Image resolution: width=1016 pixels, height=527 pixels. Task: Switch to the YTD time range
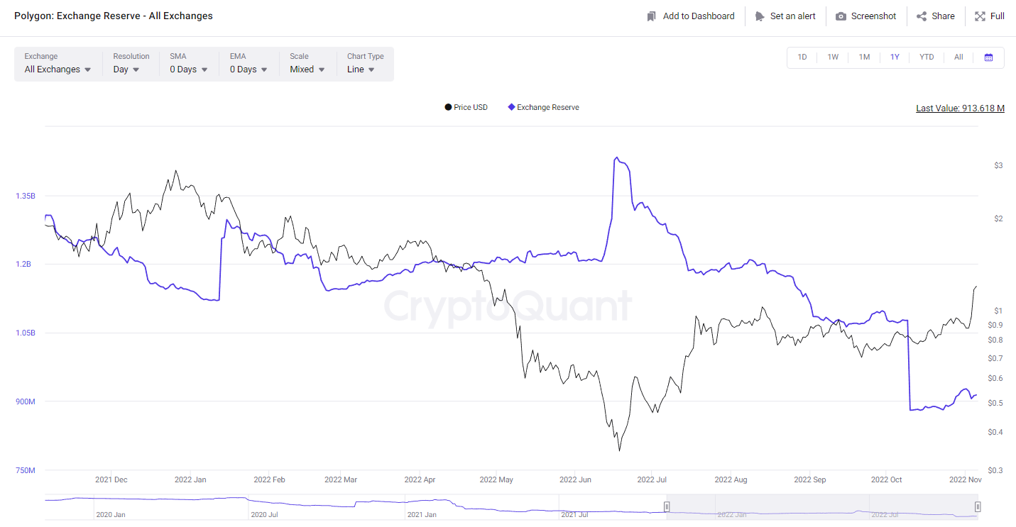[927, 57]
